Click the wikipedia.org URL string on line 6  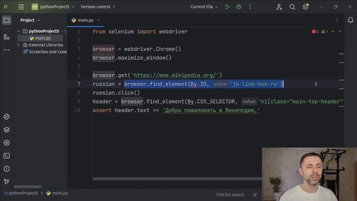pyautogui.click(x=175, y=75)
